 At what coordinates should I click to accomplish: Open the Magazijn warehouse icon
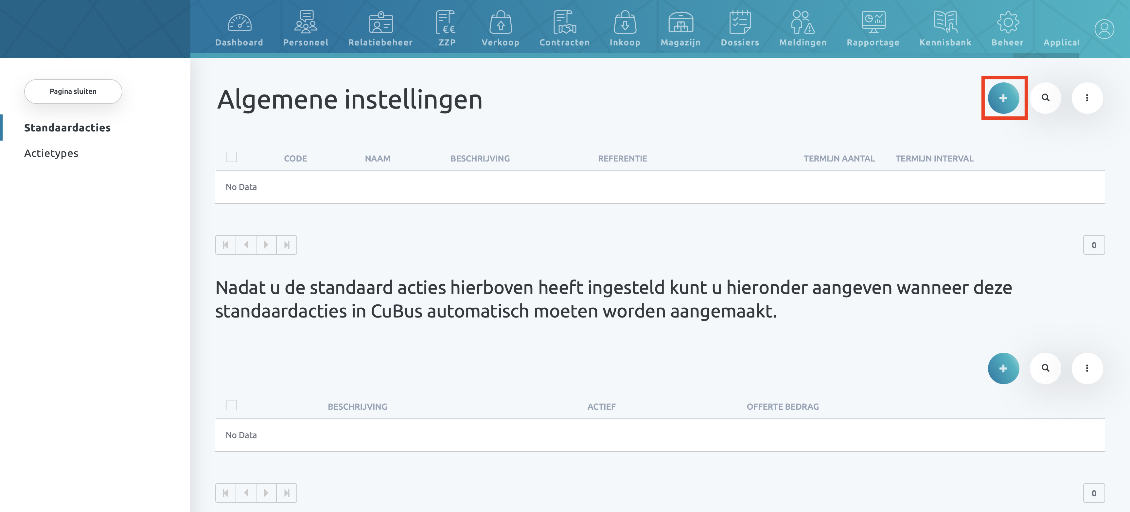click(x=680, y=23)
